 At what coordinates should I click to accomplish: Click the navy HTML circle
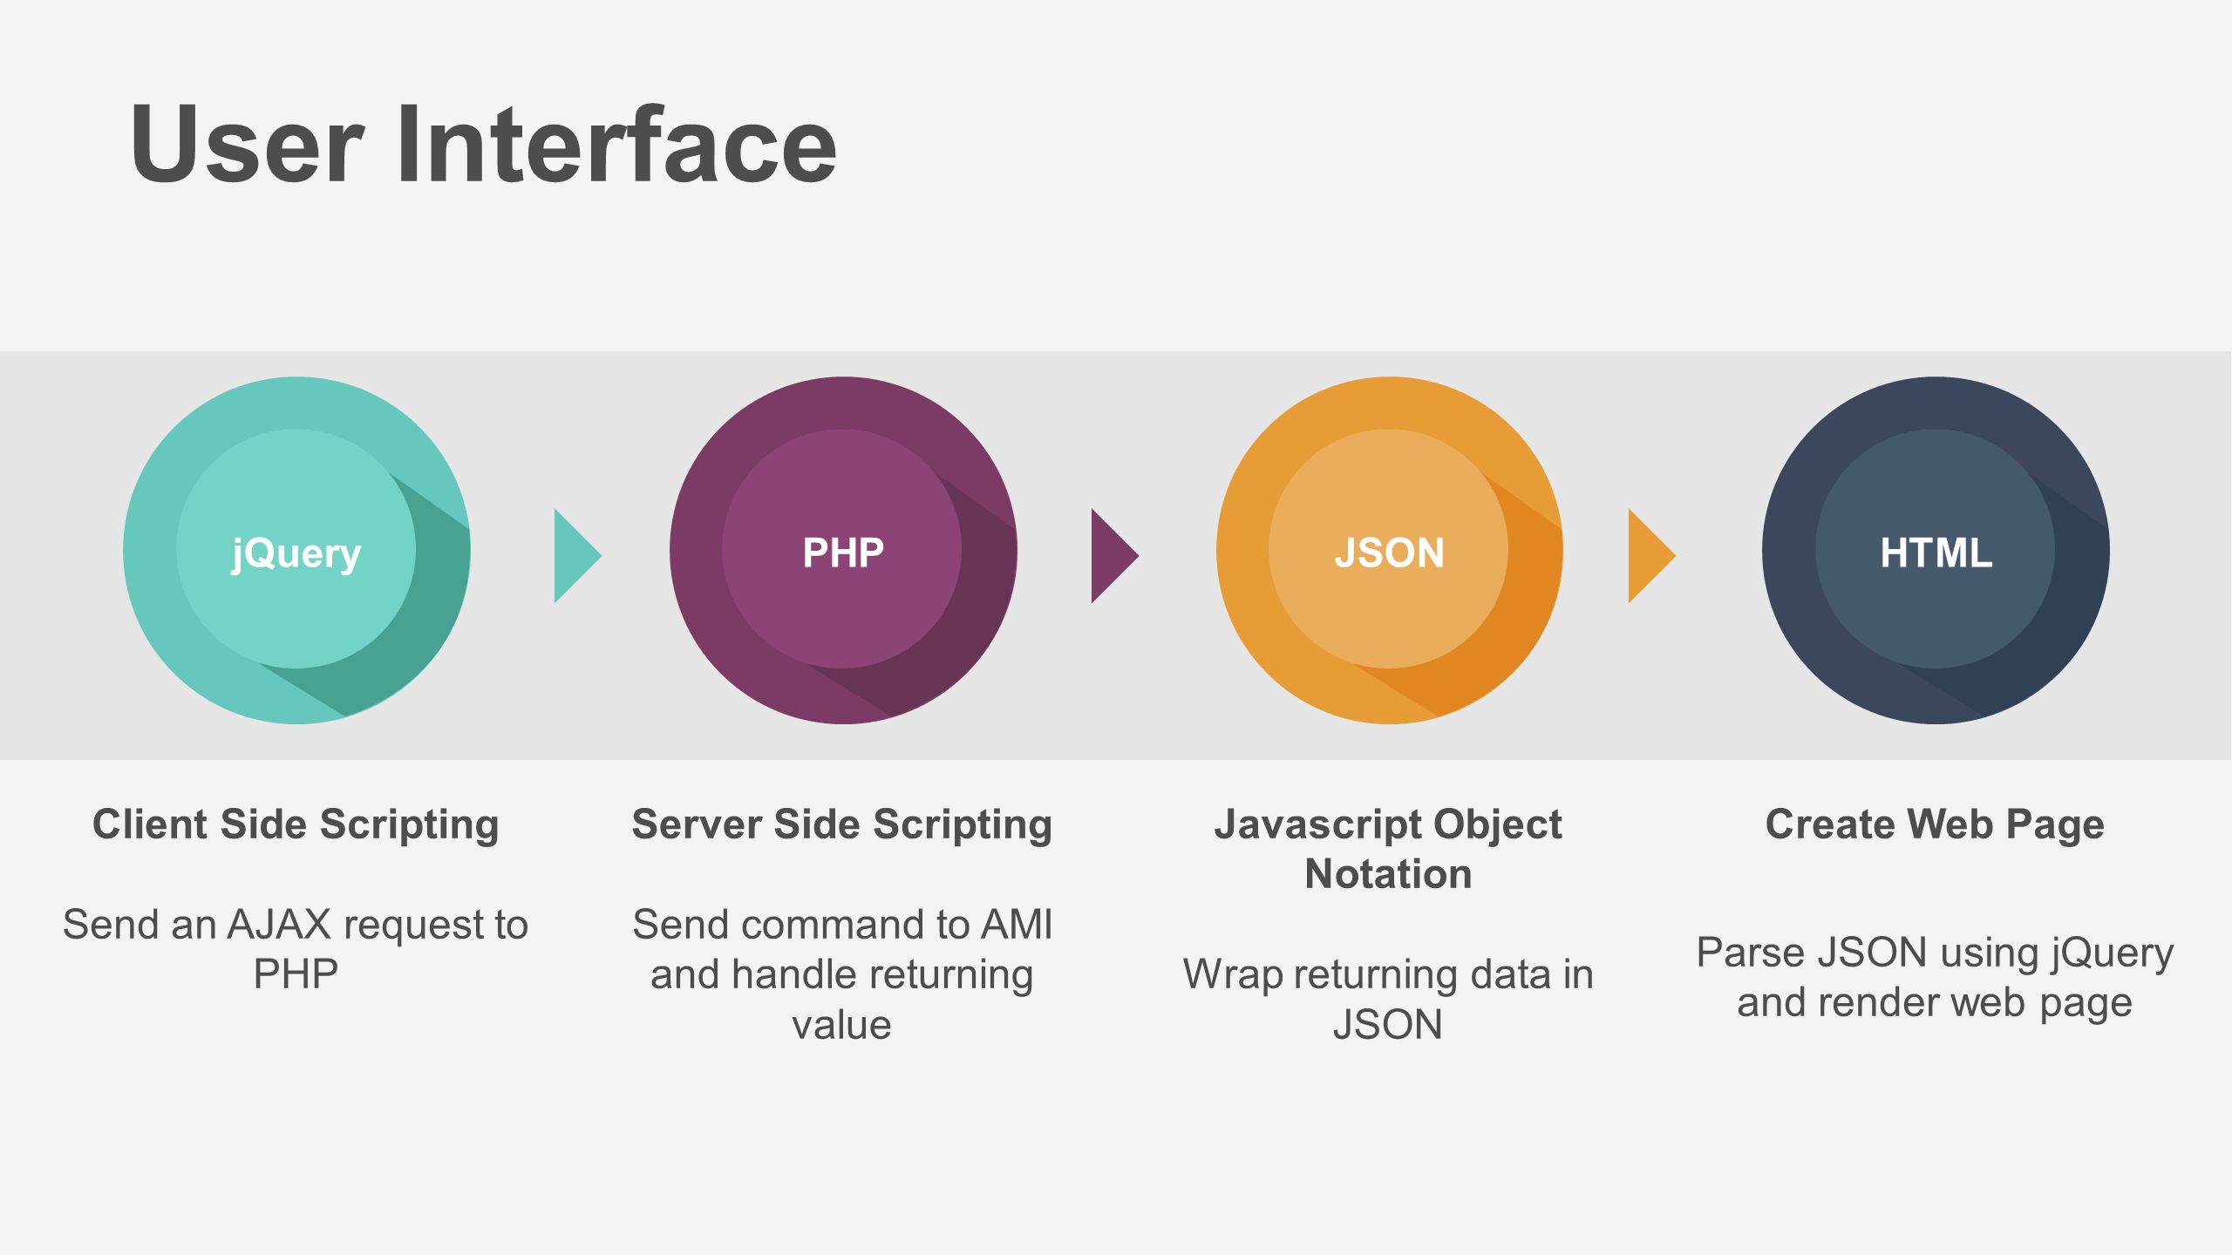pos(1936,550)
